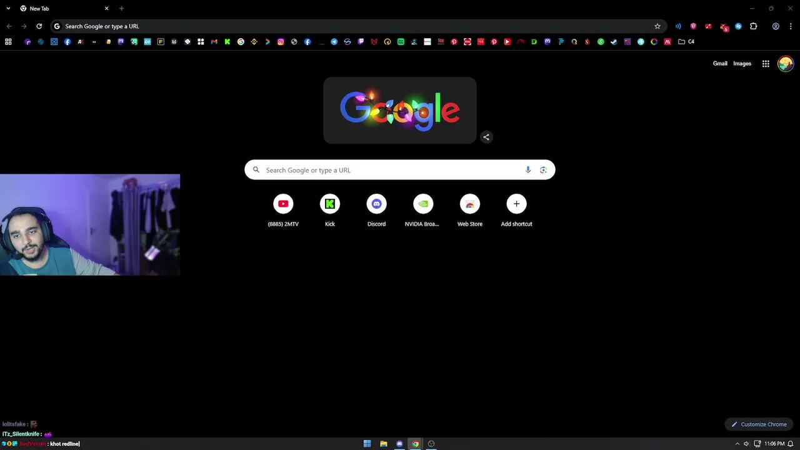The height and width of the screenshot is (450, 800).
Task: Open the Images link
Action: coord(742,64)
